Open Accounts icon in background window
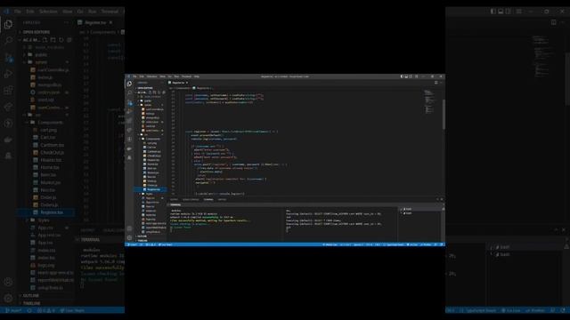The image size is (570, 320). click(x=8, y=282)
